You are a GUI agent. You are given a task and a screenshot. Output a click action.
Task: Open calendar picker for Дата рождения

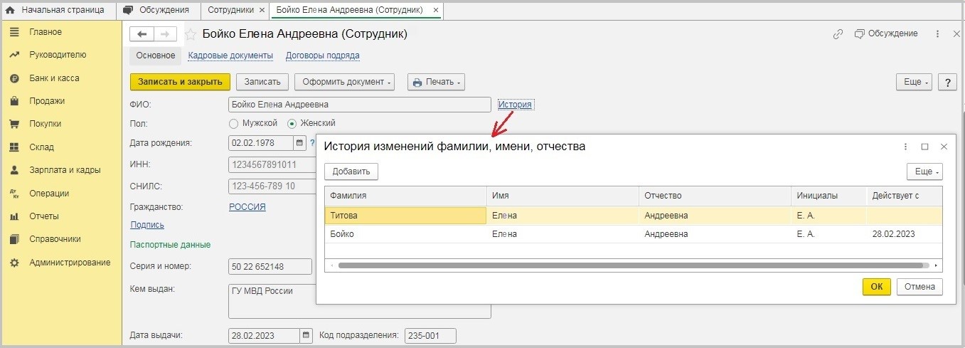tap(299, 143)
